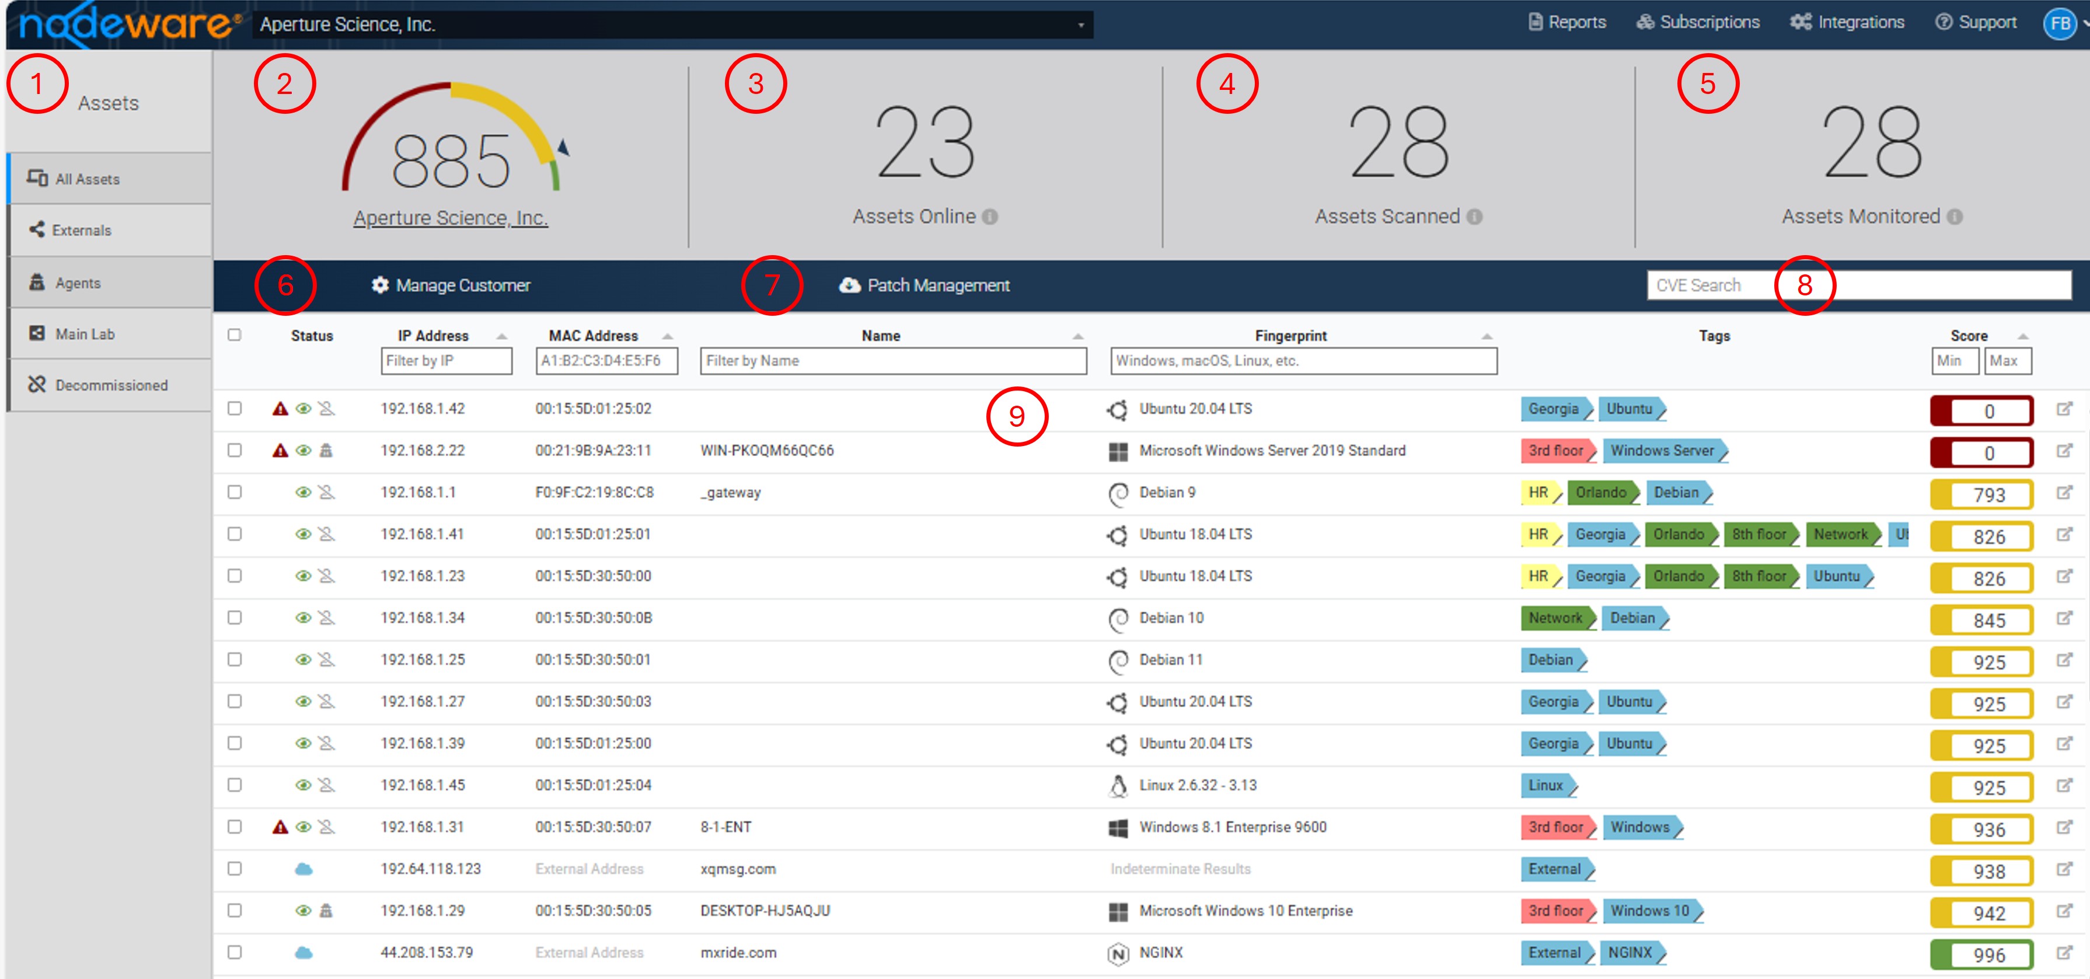Click the agent icon for WIN-PKOQM66QC66 row
This screenshot has height=979, width=2090.
326,450
